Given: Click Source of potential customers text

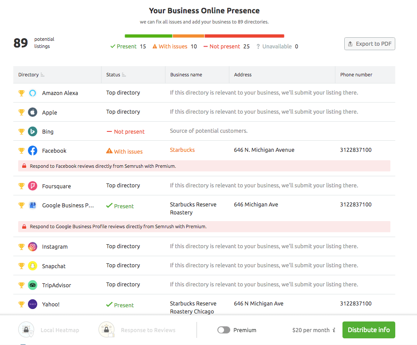Looking at the screenshot, I should pos(209,131).
